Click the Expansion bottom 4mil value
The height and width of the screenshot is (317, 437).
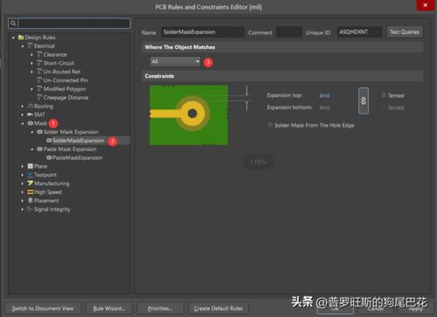click(324, 107)
